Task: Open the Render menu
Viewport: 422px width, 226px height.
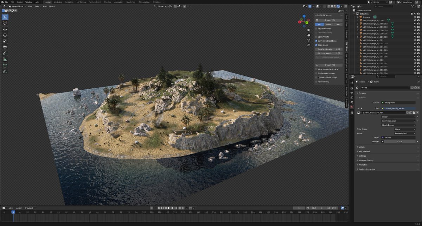Action: (x=19, y=2)
